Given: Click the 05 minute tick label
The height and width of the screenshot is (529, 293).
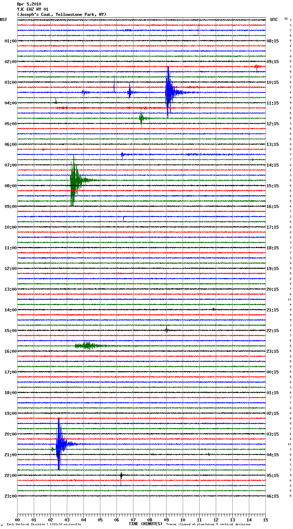Looking at the screenshot, I should pos(100,520).
